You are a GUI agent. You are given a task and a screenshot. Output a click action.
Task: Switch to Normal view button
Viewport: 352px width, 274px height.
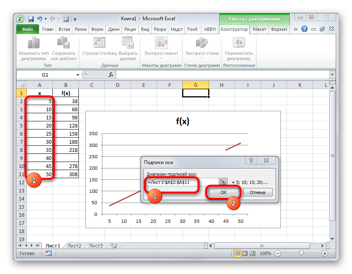tap(237, 253)
